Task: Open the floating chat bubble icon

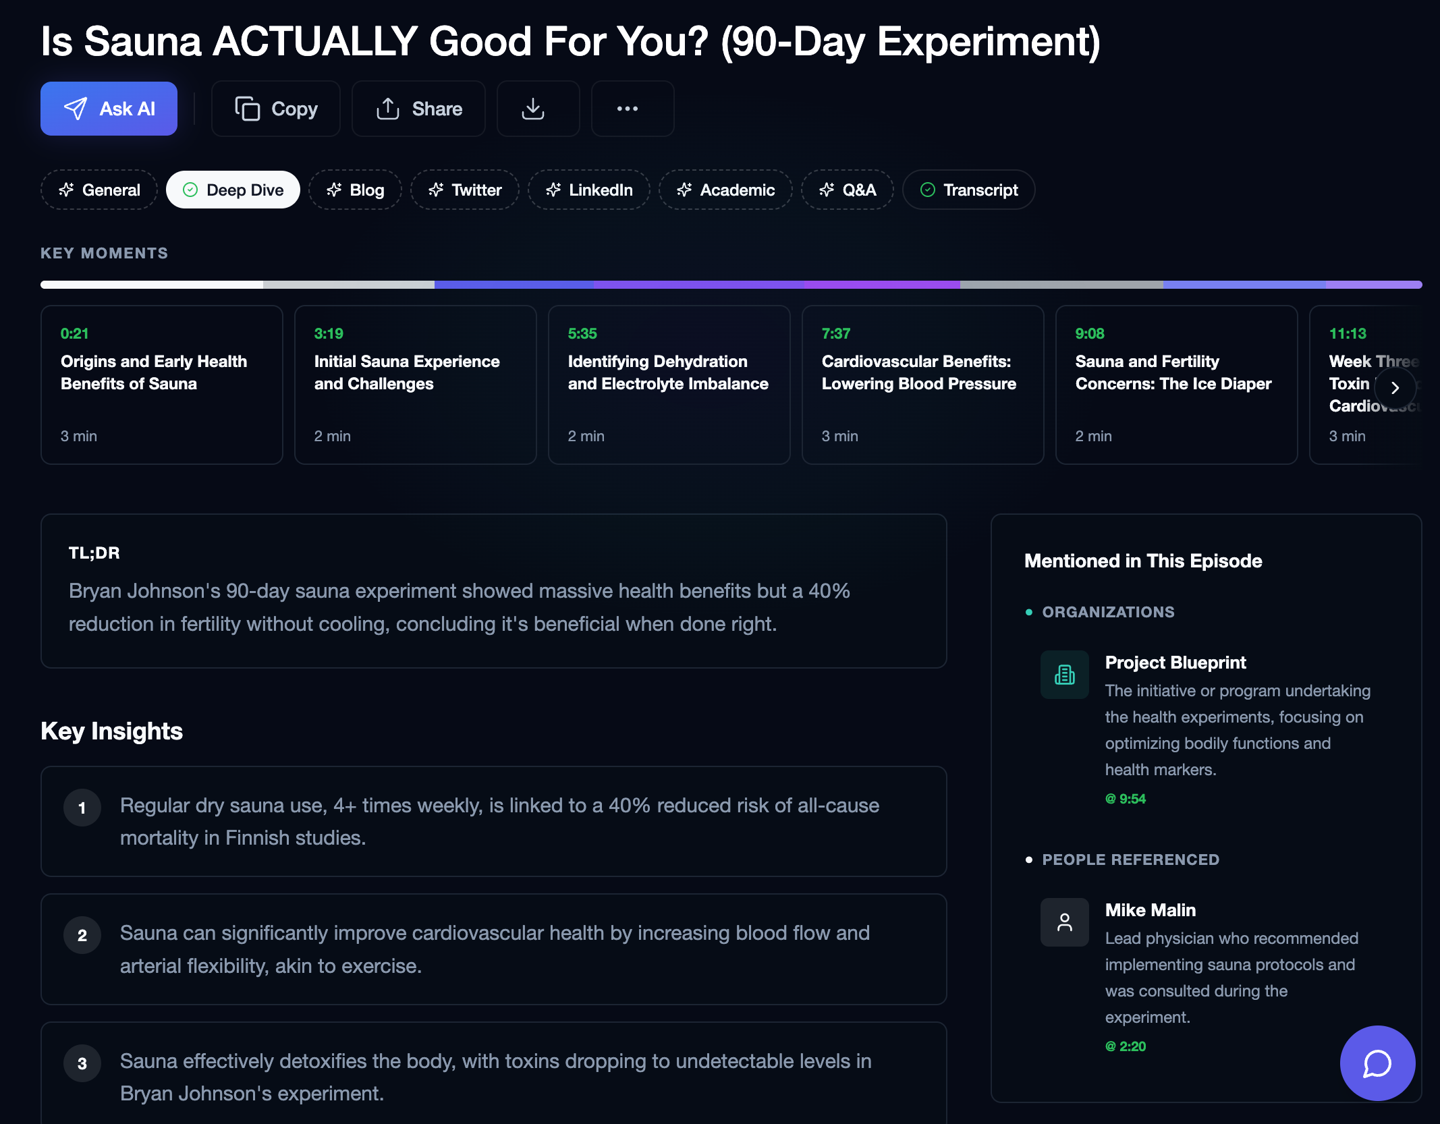Action: tap(1377, 1063)
